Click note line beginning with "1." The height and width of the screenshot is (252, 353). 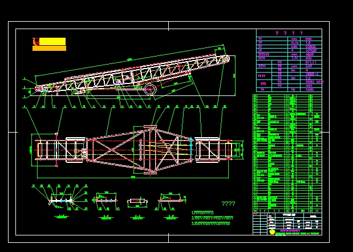(x=202, y=213)
